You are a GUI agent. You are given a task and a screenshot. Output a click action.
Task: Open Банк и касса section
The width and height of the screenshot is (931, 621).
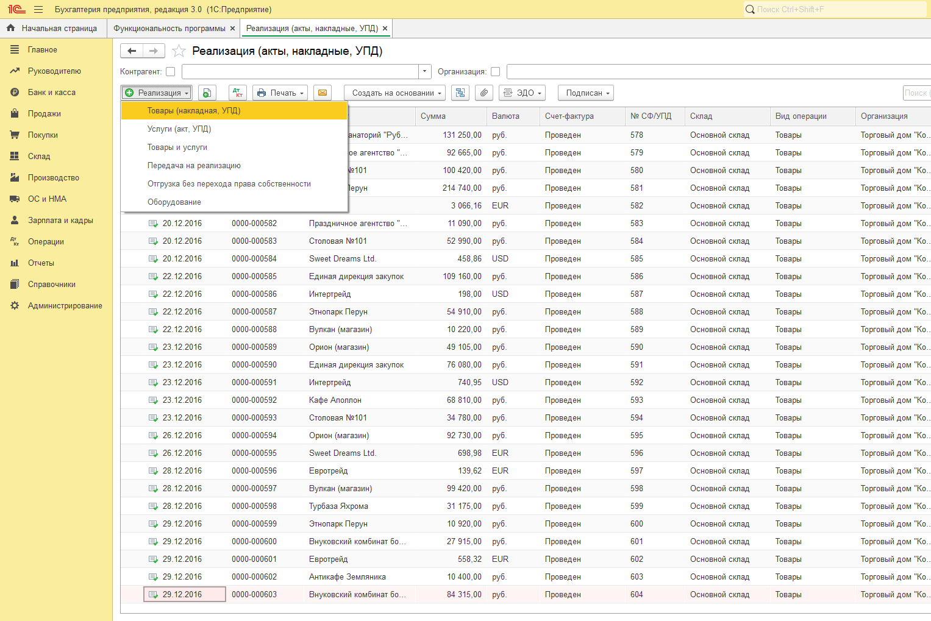pos(52,93)
